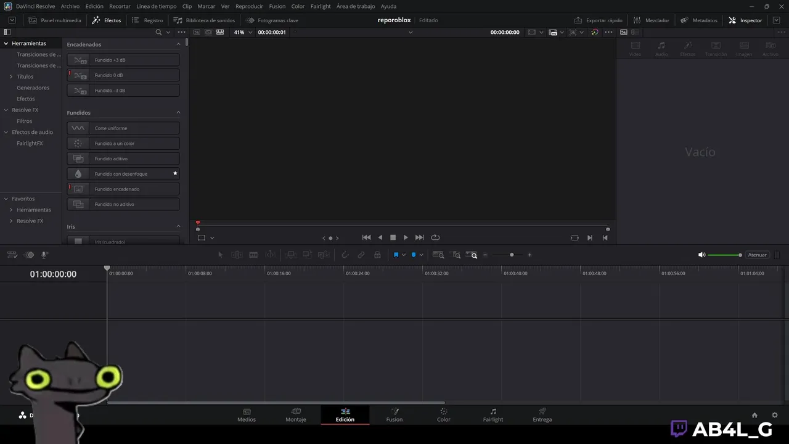Click the replace clip icon
Screen dimensions: 789x444
pyautogui.click(x=323, y=255)
